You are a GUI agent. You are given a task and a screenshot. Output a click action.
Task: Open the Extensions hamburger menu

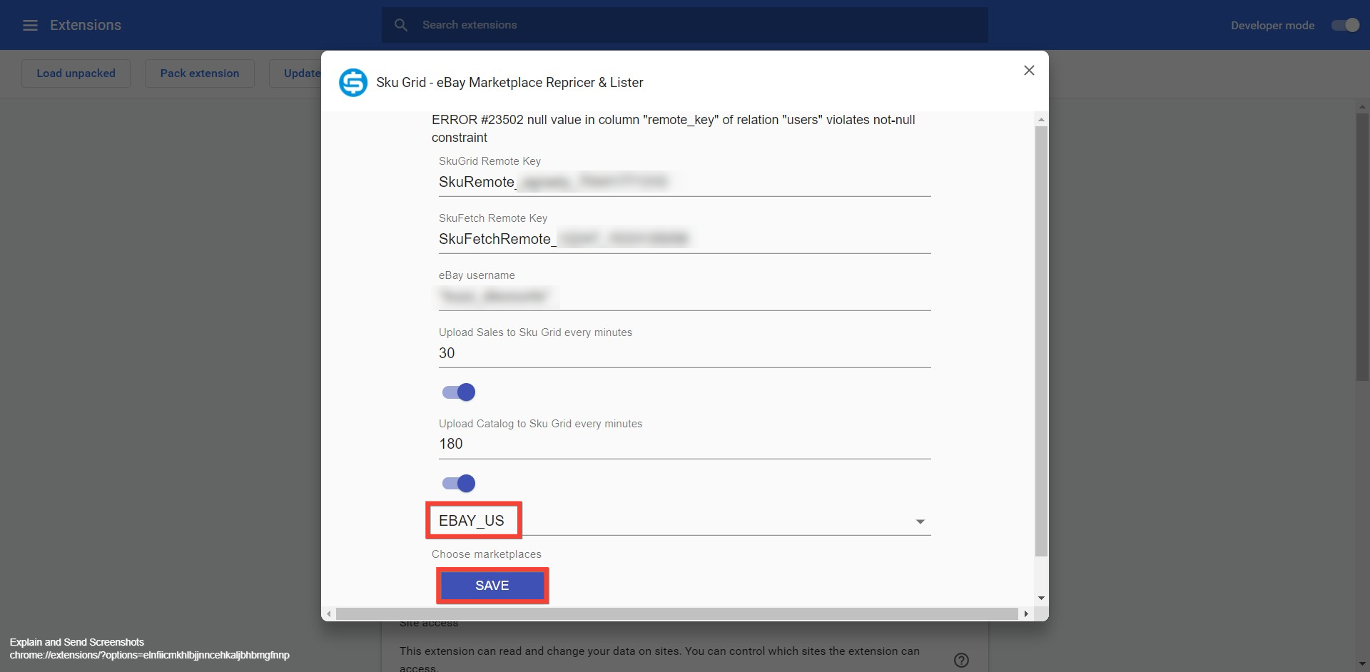tap(30, 25)
